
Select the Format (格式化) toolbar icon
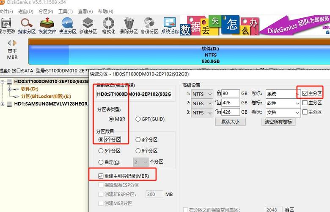pos(108,26)
